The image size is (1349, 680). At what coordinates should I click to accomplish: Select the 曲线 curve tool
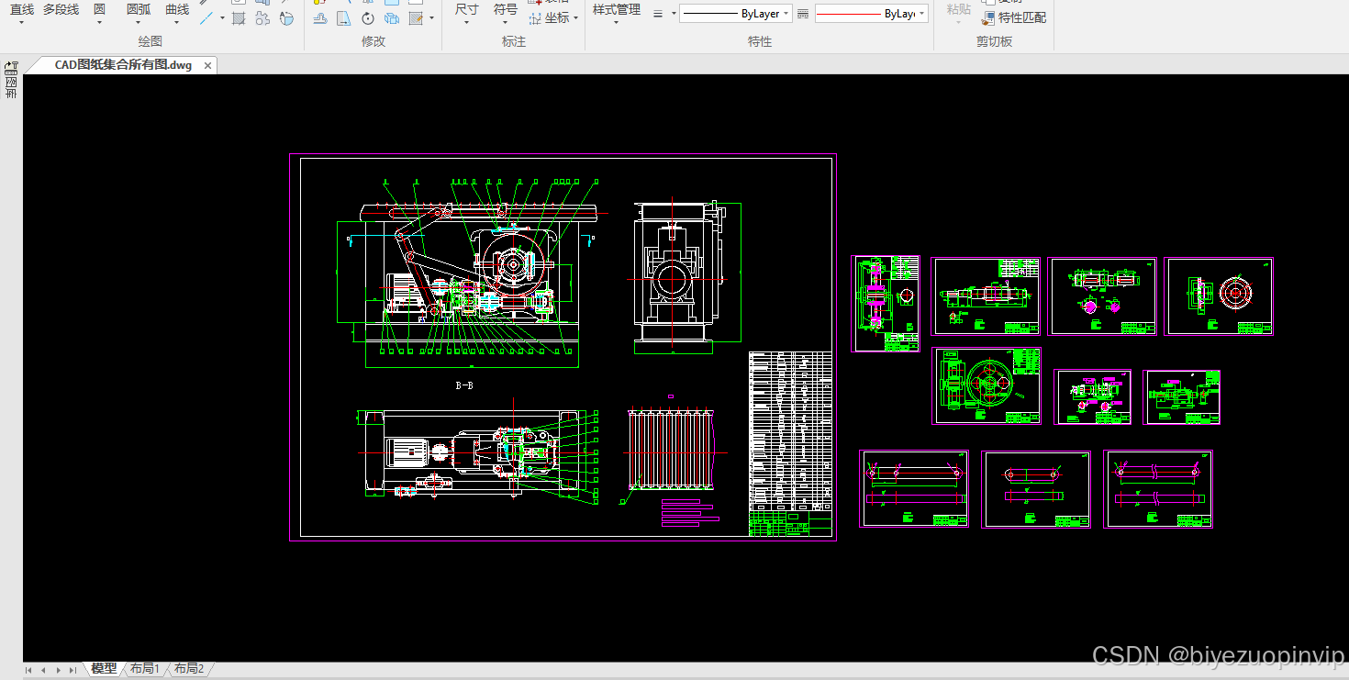click(177, 9)
